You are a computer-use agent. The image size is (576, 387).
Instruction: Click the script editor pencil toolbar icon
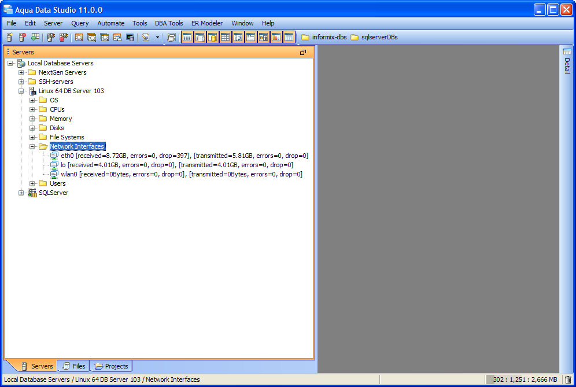(x=146, y=37)
